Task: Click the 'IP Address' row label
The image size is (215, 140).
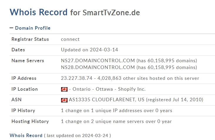Action: 24,78
